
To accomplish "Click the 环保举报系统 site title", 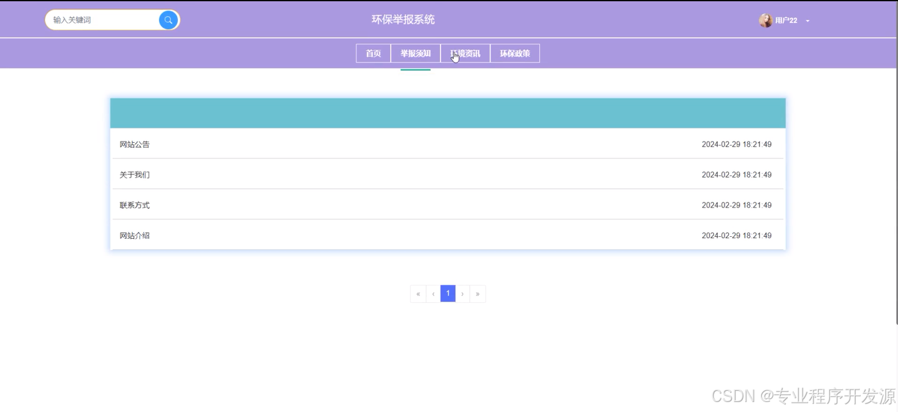I will [403, 20].
